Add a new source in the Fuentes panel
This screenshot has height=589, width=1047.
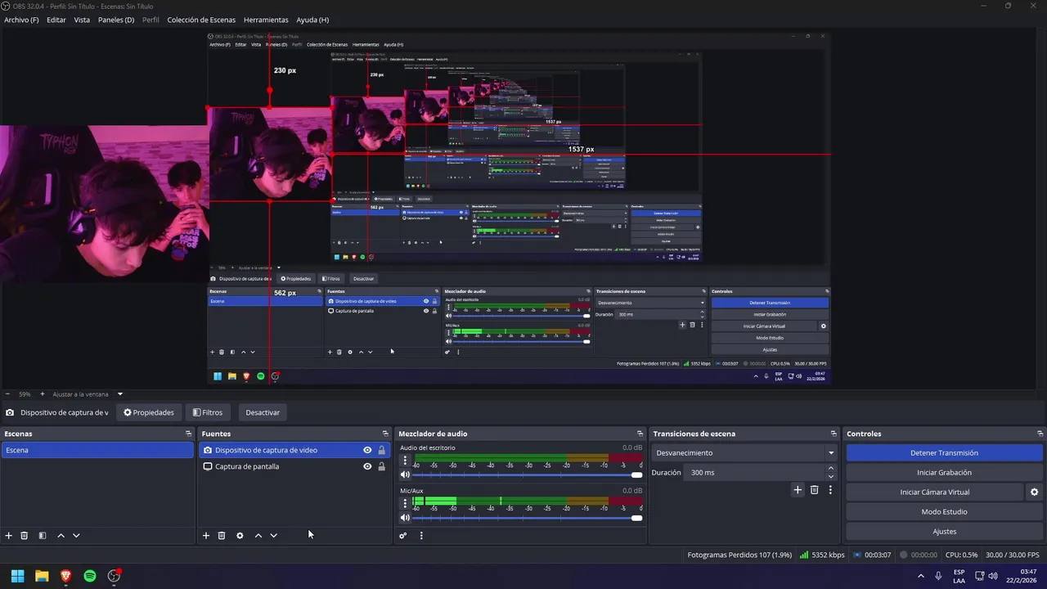(x=206, y=536)
